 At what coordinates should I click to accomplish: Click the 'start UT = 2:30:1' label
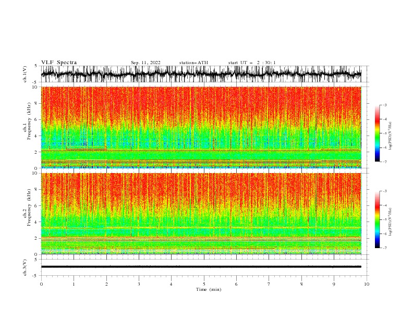(x=252, y=63)
